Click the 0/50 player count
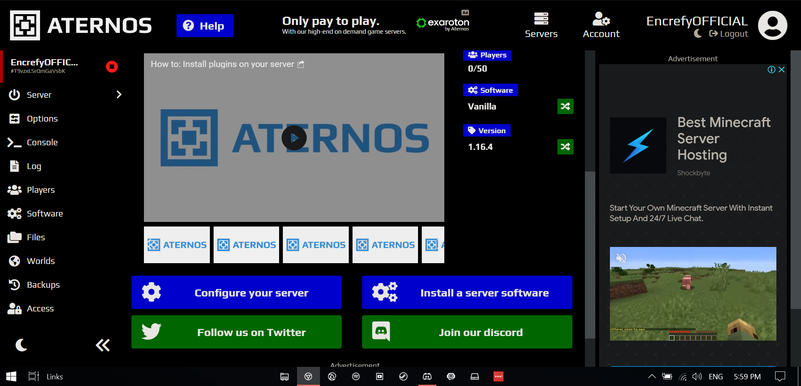This screenshot has width=801, height=386. point(477,69)
